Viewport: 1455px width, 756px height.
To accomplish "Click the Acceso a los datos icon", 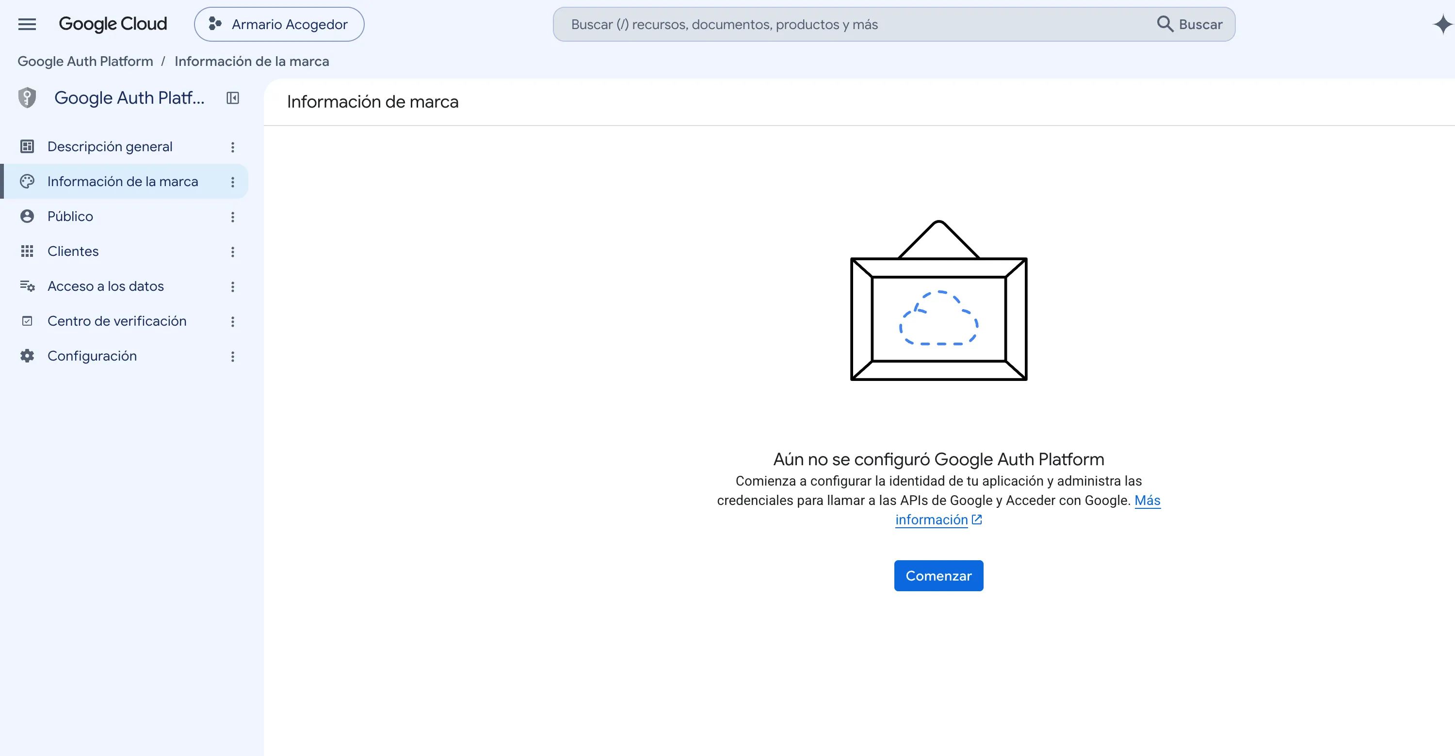I will tap(27, 286).
